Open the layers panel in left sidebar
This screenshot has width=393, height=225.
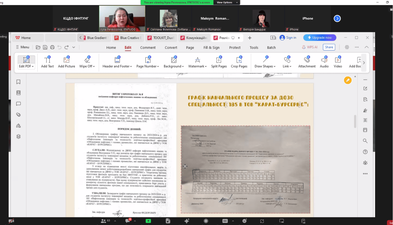click(18, 137)
